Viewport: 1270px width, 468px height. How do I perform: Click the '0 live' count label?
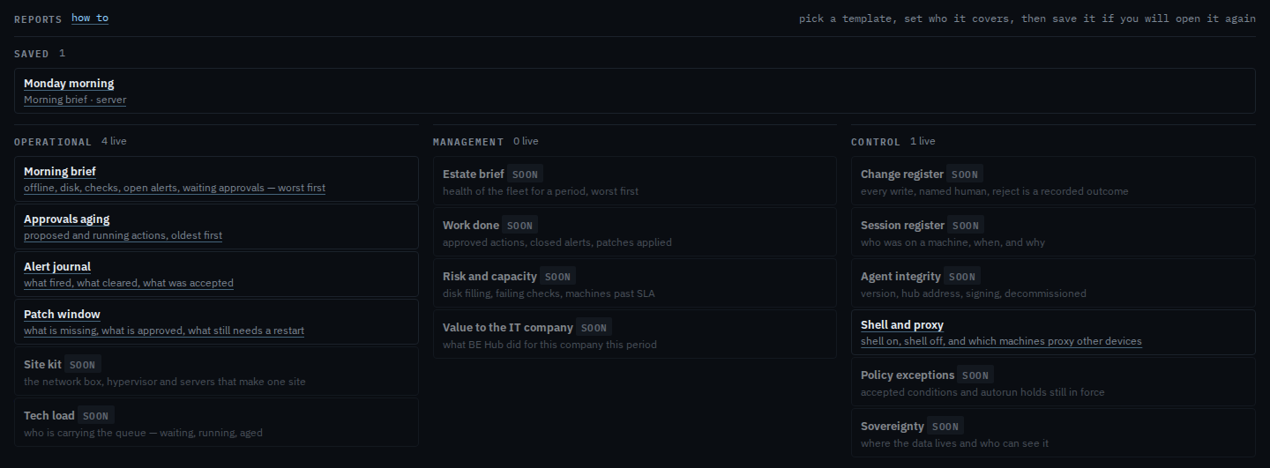tap(526, 141)
